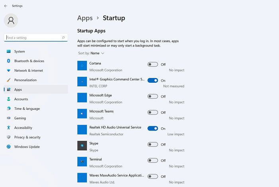Go to Bluetooth & devices

click(36, 61)
